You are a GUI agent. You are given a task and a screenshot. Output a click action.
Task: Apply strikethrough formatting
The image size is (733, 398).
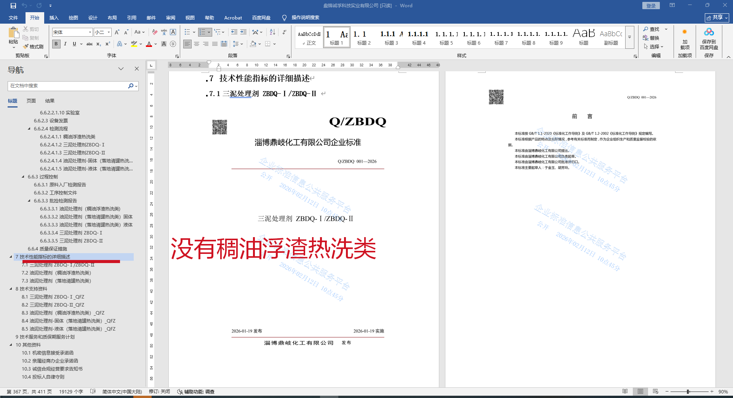pyautogui.click(x=90, y=44)
